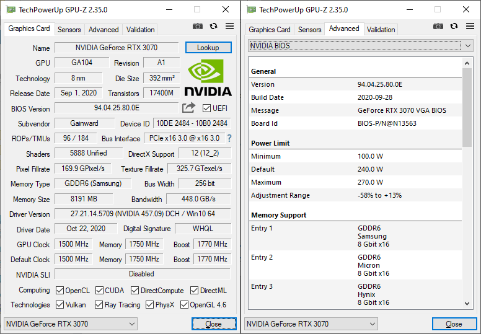Toggle the DirectCompute checkbox
Screen dimensions: 481x334
tap(135, 291)
